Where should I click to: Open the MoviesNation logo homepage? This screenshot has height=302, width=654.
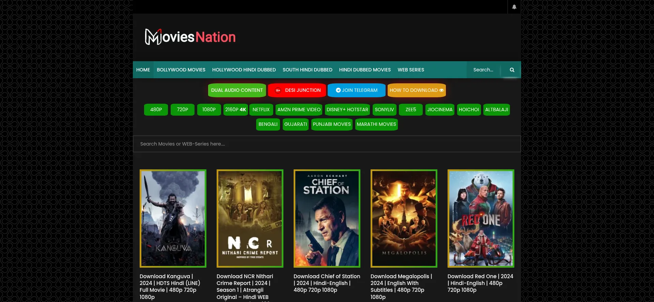pos(190,37)
